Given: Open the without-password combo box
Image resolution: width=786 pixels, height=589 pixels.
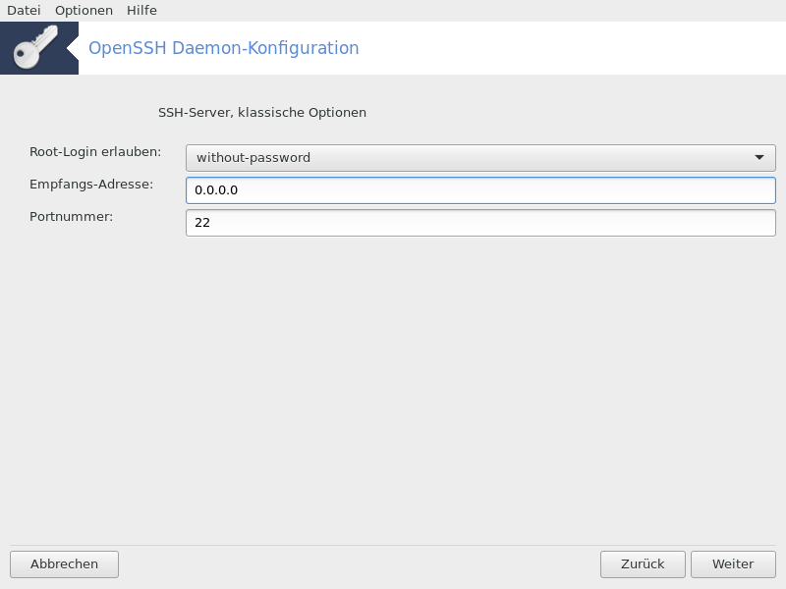Looking at the screenshot, I should (x=480, y=158).
